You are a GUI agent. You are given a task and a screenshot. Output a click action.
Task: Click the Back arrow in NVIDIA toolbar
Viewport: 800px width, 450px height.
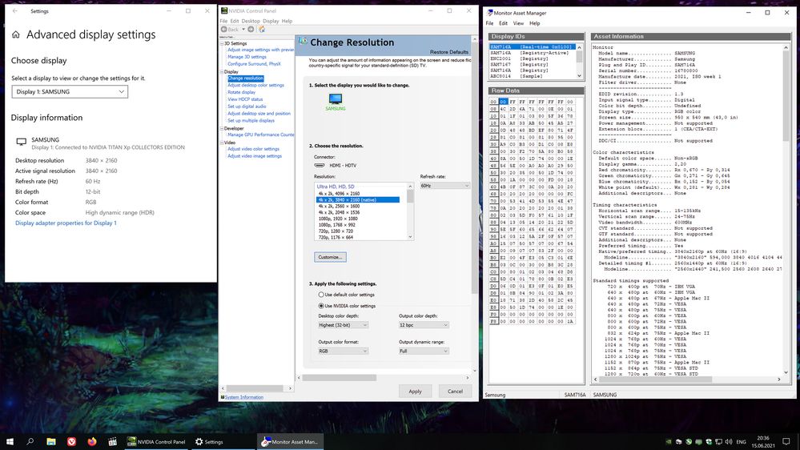coord(224,29)
